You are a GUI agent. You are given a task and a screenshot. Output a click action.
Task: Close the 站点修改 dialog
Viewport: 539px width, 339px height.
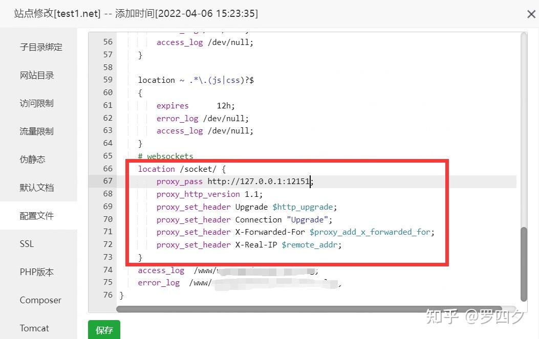(x=531, y=14)
